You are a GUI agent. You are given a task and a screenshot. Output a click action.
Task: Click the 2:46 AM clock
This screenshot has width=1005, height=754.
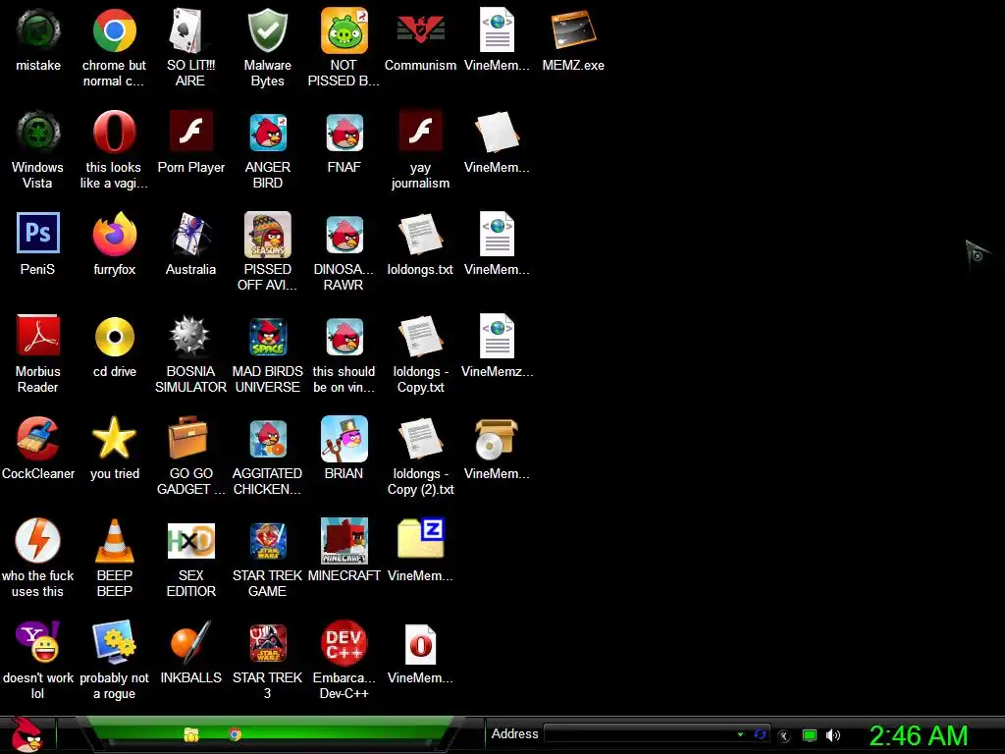click(919, 735)
